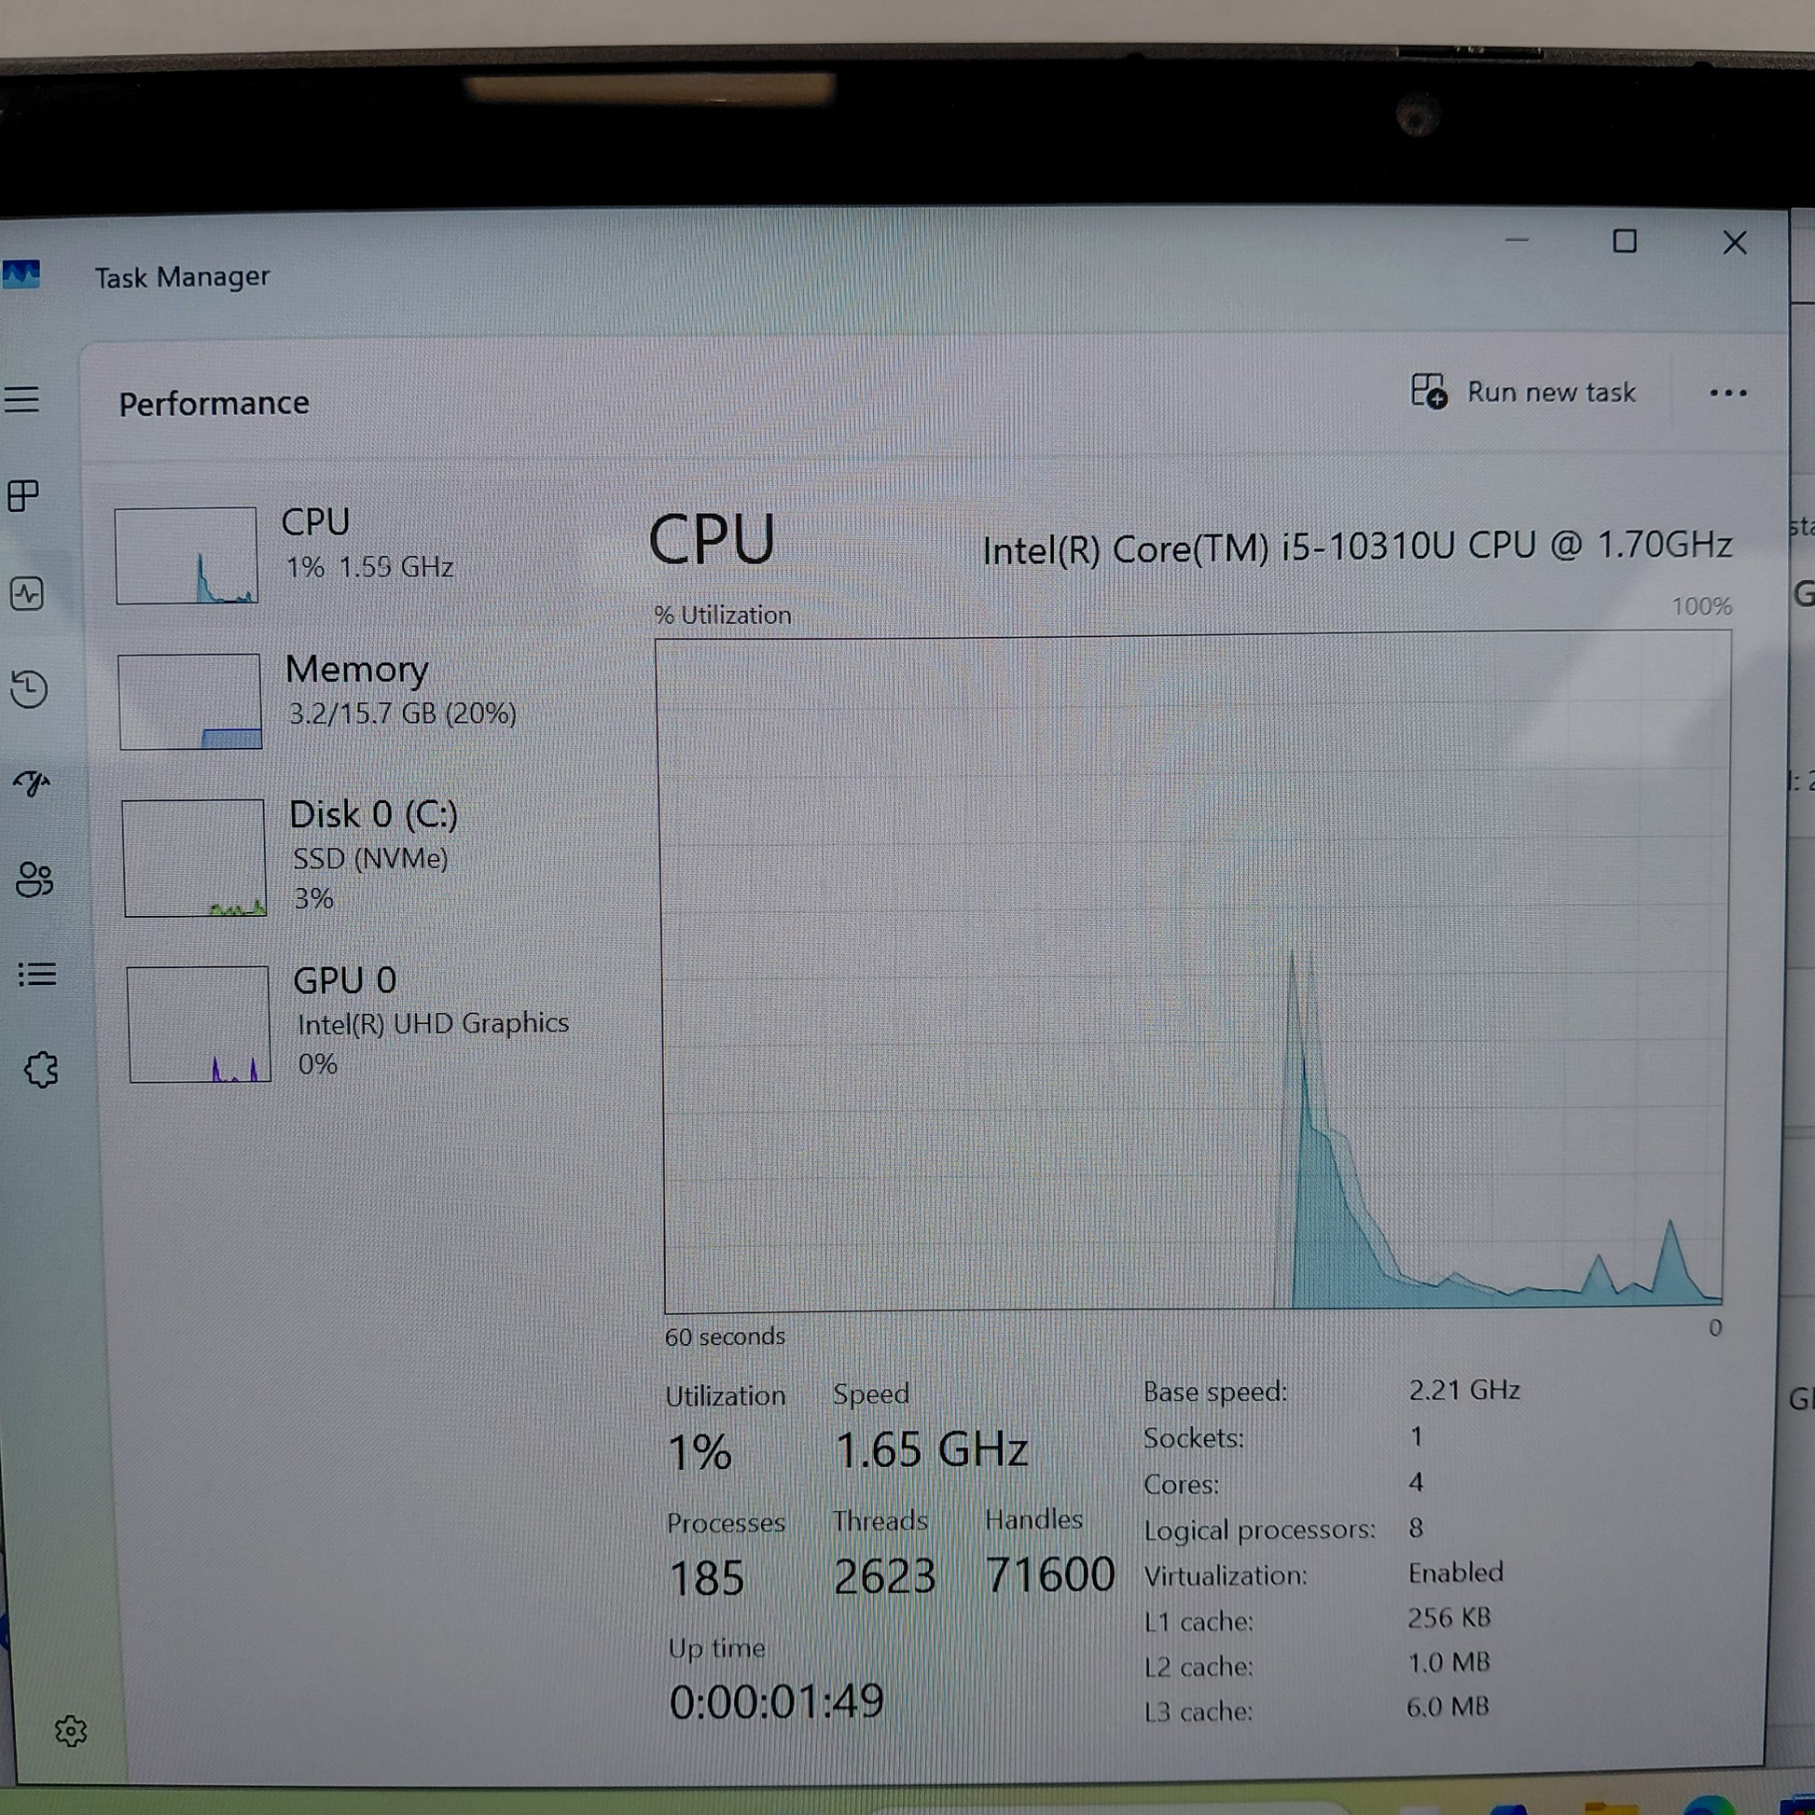Open the Details list icon

(x=37, y=975)
